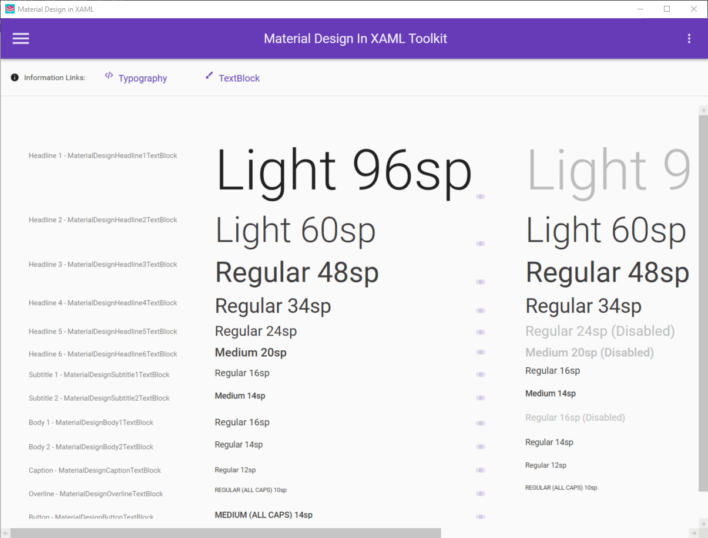
Task: Click the app logo in the title bar
Action: [x=9, y=9]
